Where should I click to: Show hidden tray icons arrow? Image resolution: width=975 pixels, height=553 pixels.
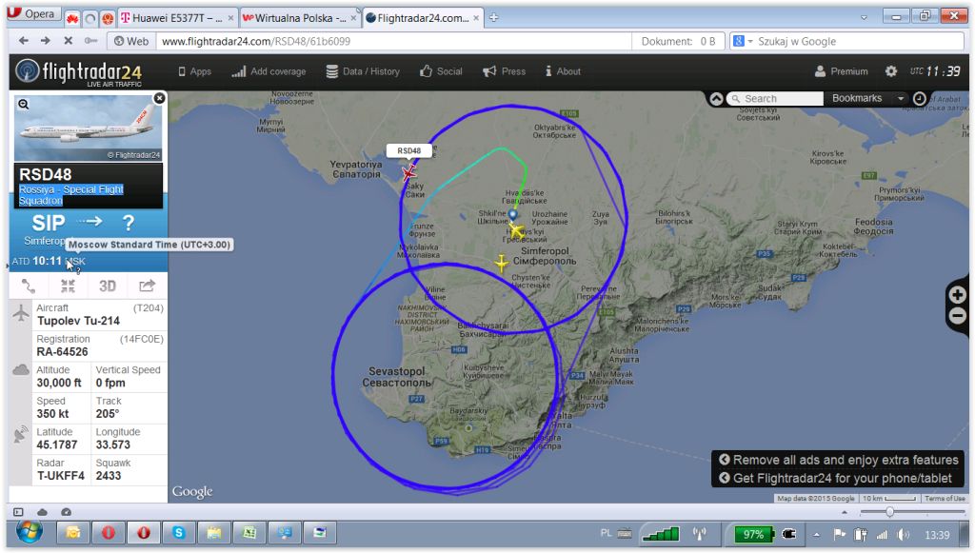pyautogui.click(x=816, y=534)
